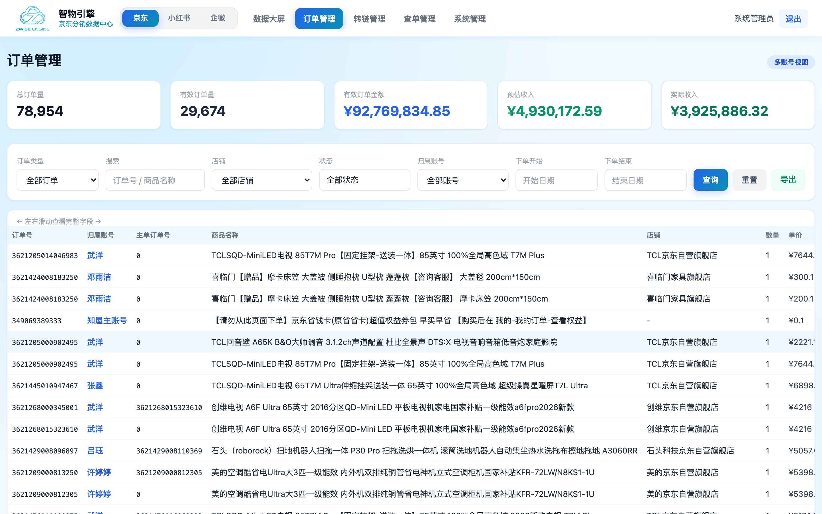Switch to the 企微 platform tab
The width and height of the screenshot is (822, 514).
point(217,18)
